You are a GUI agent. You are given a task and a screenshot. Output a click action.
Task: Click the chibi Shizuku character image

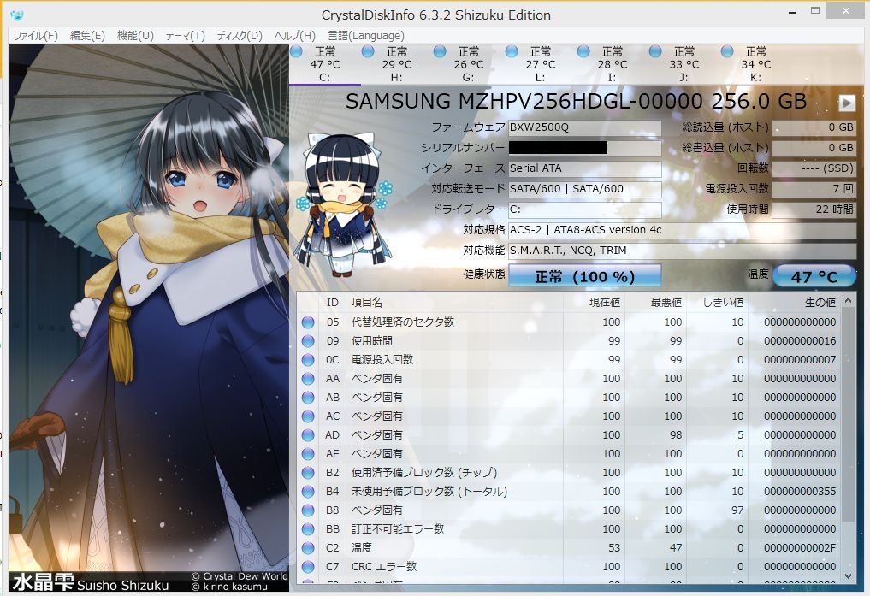point(343,204)
